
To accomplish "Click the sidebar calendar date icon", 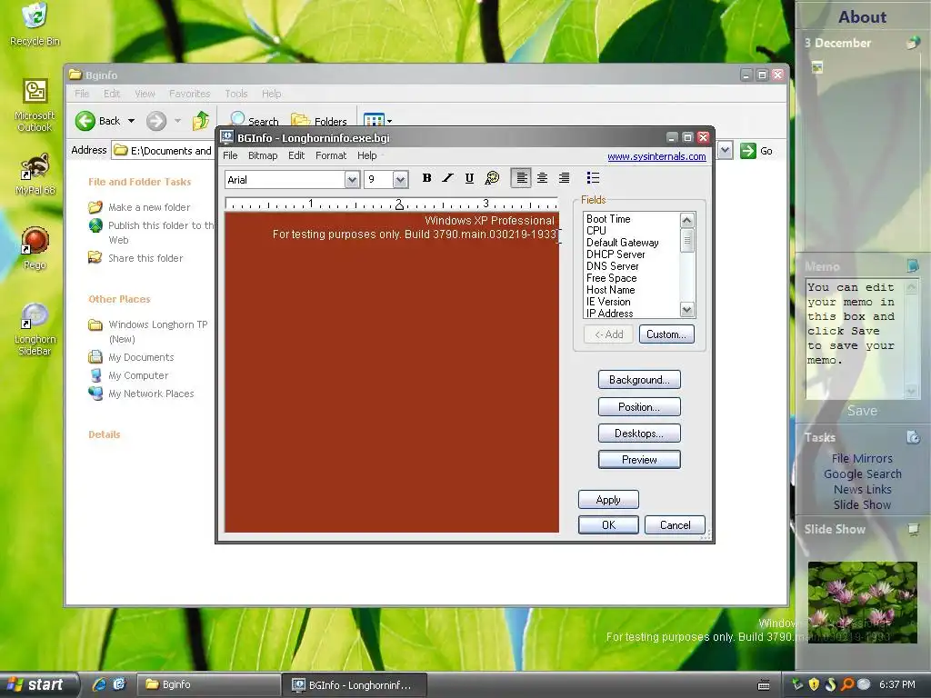I will (x=913, y=42).
